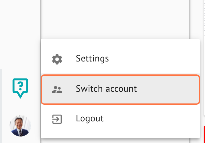Click the red element at the right edge

(204, 134)
